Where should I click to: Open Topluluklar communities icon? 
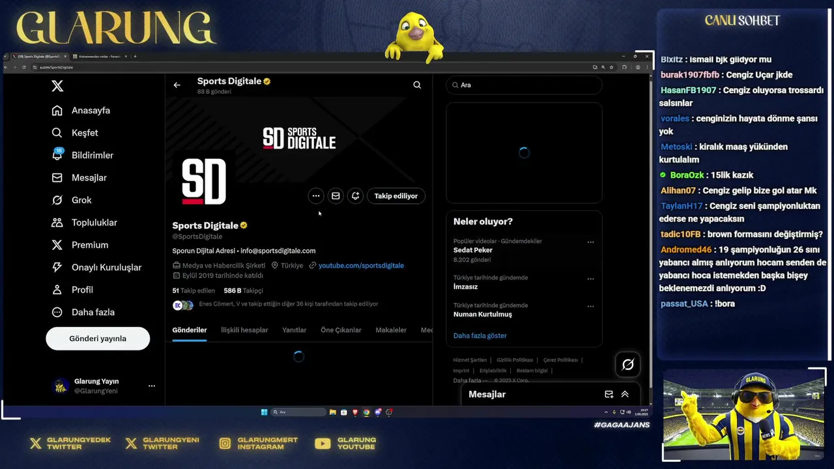coord(57,223)
